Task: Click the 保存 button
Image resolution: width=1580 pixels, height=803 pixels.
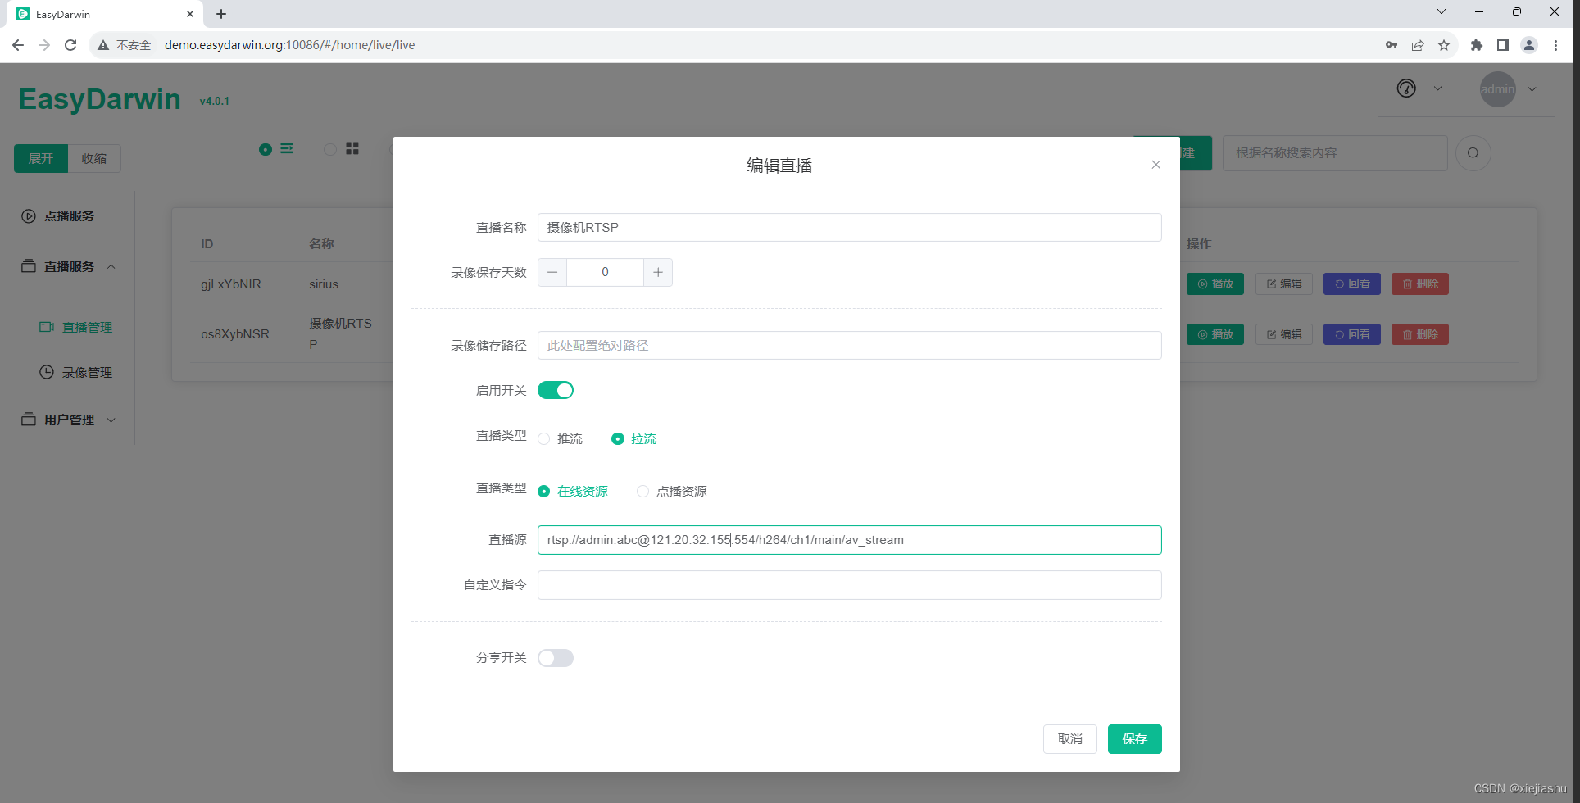Action: point(1134,739)
